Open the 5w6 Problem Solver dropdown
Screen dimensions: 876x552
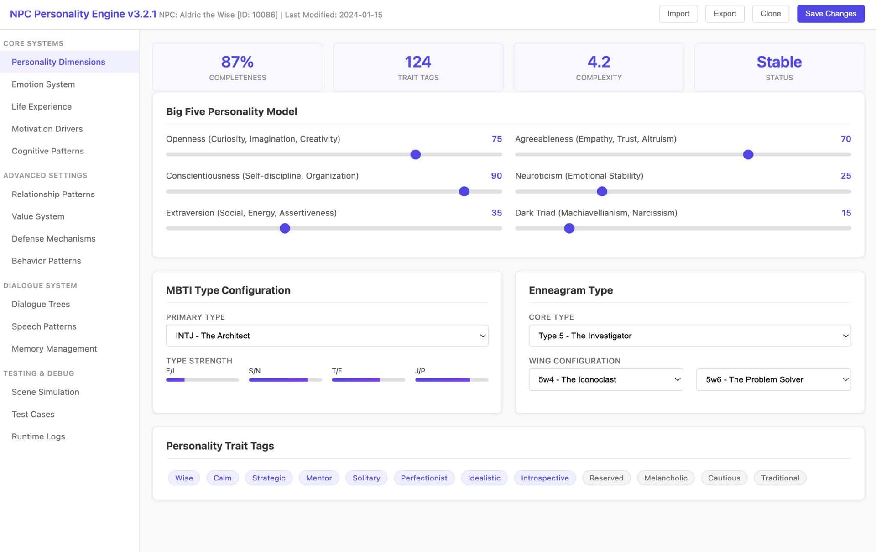click(x=773, y=379)
